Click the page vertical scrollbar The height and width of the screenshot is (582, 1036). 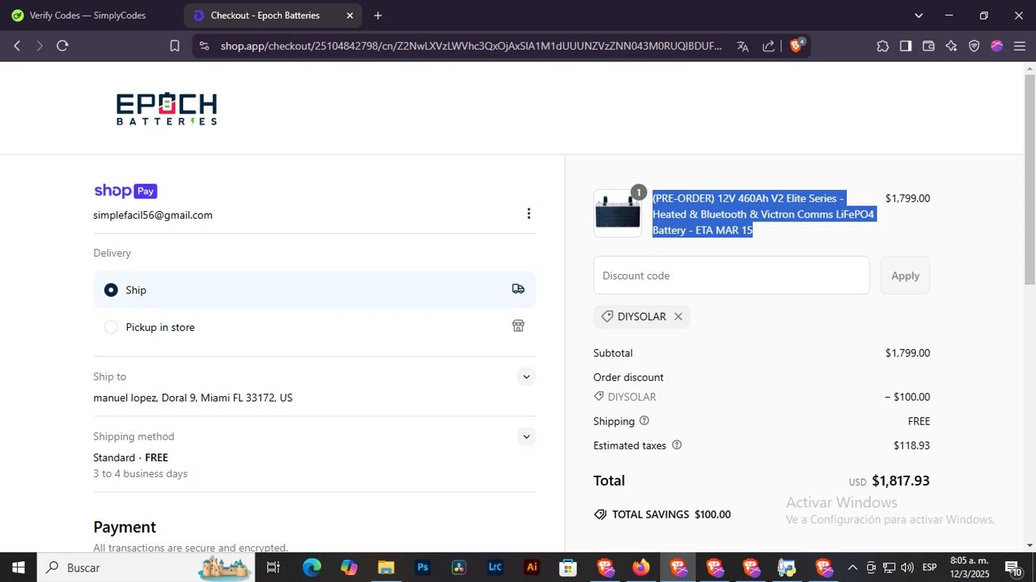[x=1030, y=180]
